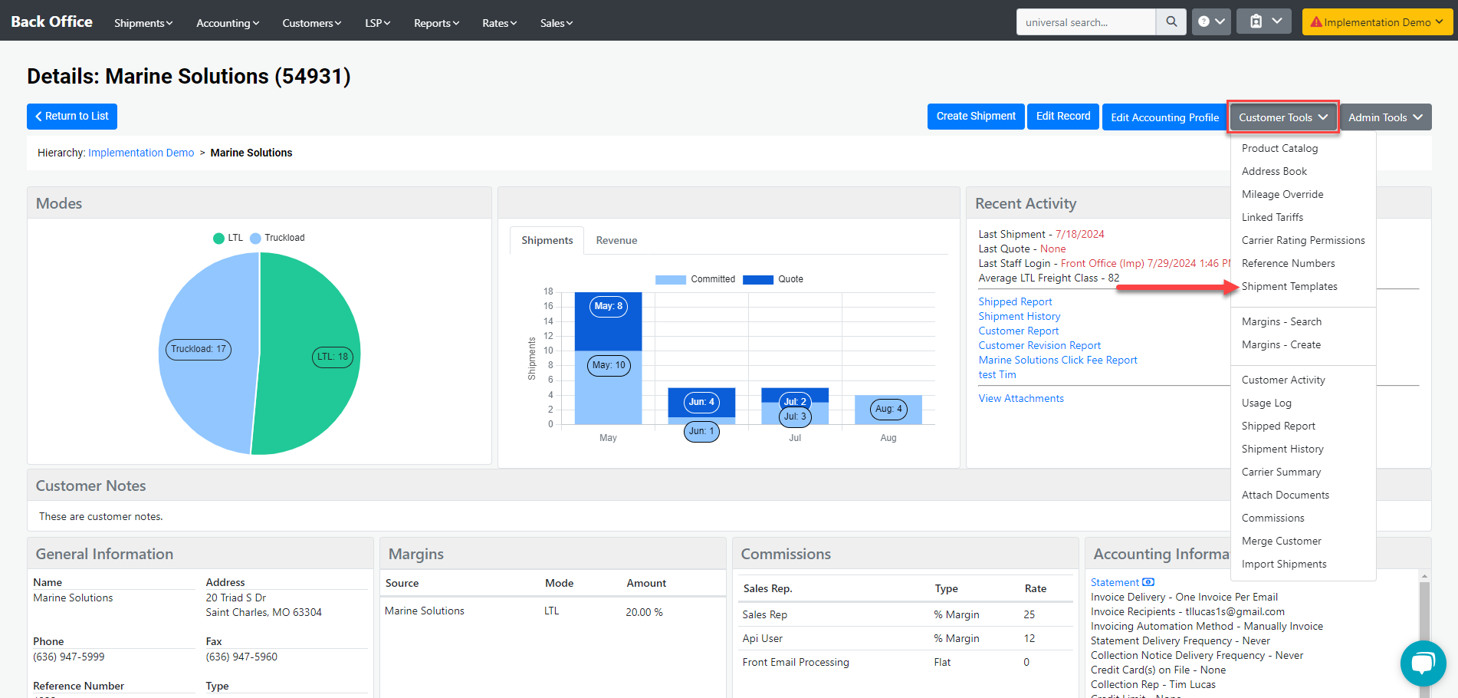Image resolution: width=1458 pixels, height=698 pixels.
Task: Toggle the LTL legend marker
Action: tap(218, 239)
